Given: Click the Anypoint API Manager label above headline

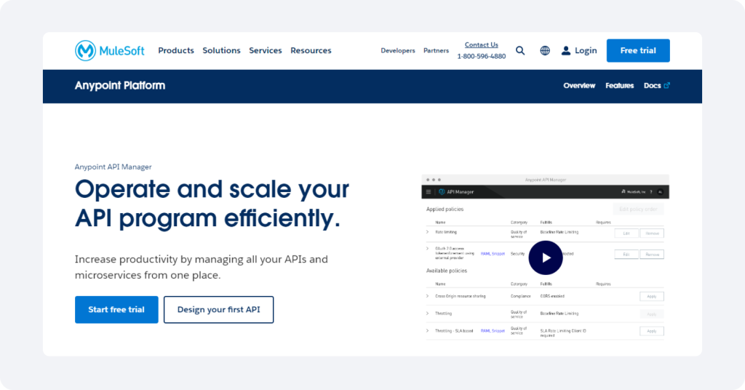Looking at the screenshot, I should [x=113, y=167].
